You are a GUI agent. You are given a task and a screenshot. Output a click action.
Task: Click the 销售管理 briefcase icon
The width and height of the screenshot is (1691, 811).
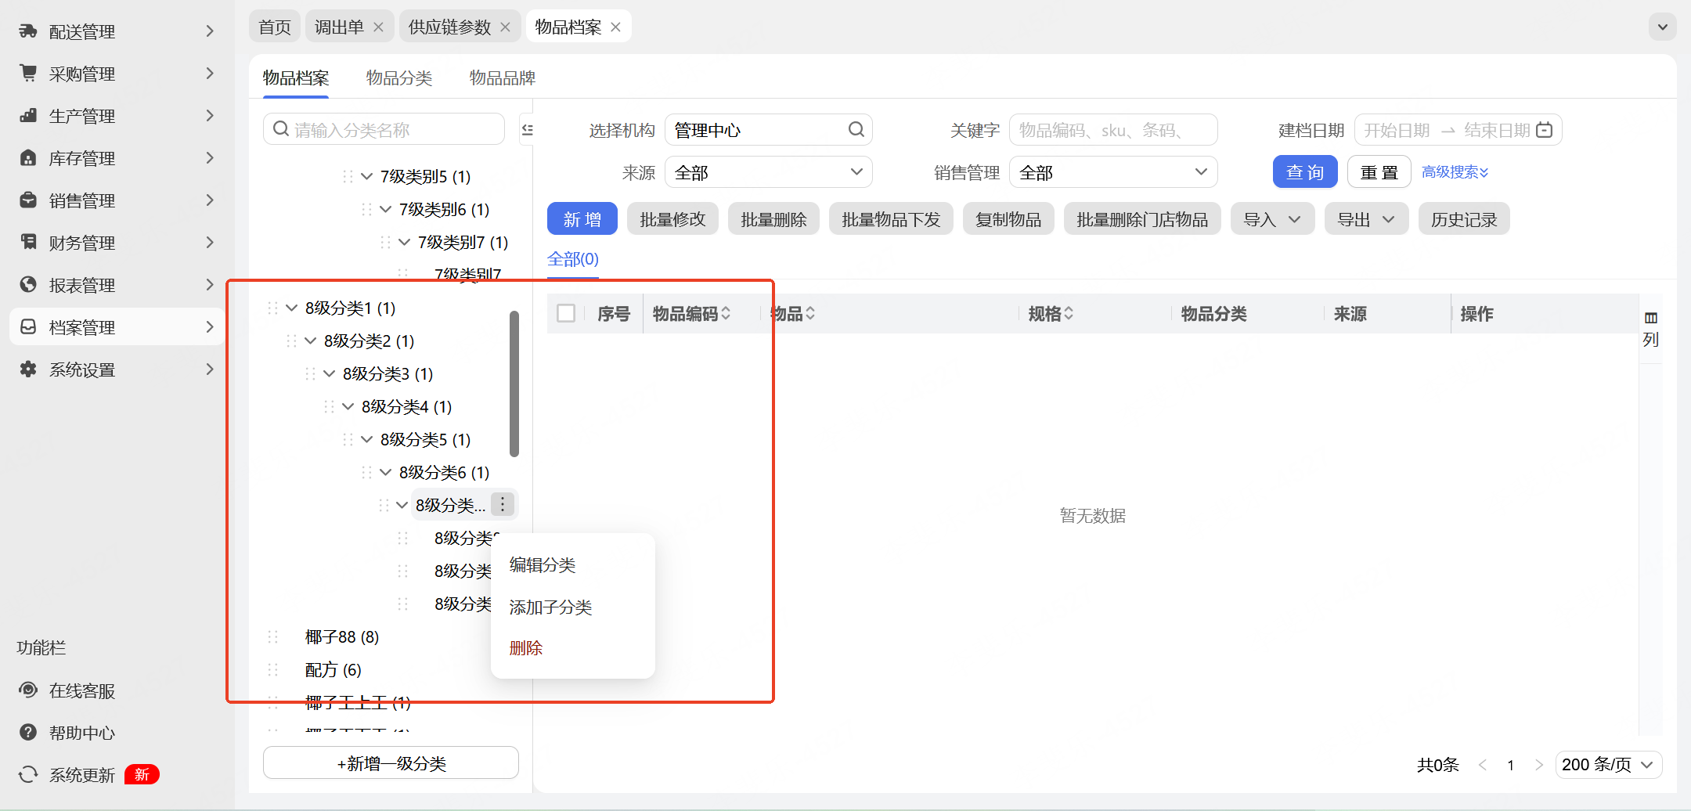[28, 200]
